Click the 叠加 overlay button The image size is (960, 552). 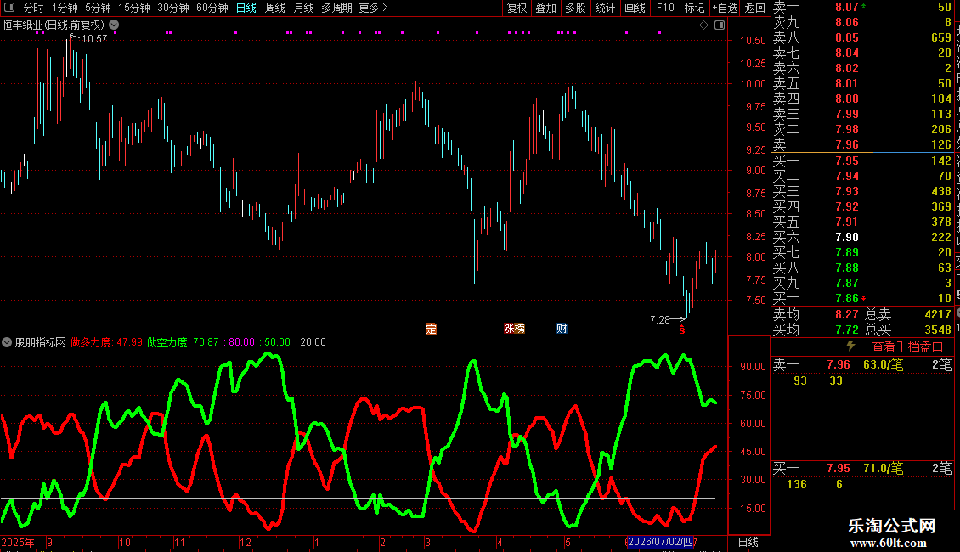coord(545,8)
